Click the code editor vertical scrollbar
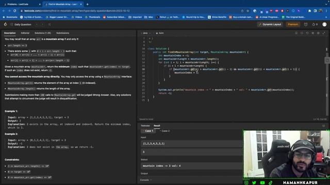Image resolution: width=330 pixels, height=185 pixels. click(327, 76)
